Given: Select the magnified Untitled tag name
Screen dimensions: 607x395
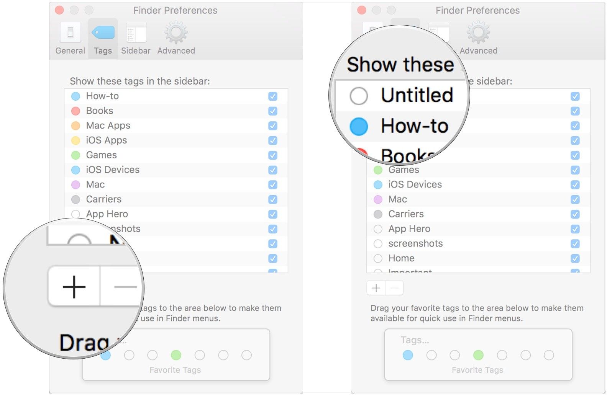Looking at the screenshot, I should 417,95.
